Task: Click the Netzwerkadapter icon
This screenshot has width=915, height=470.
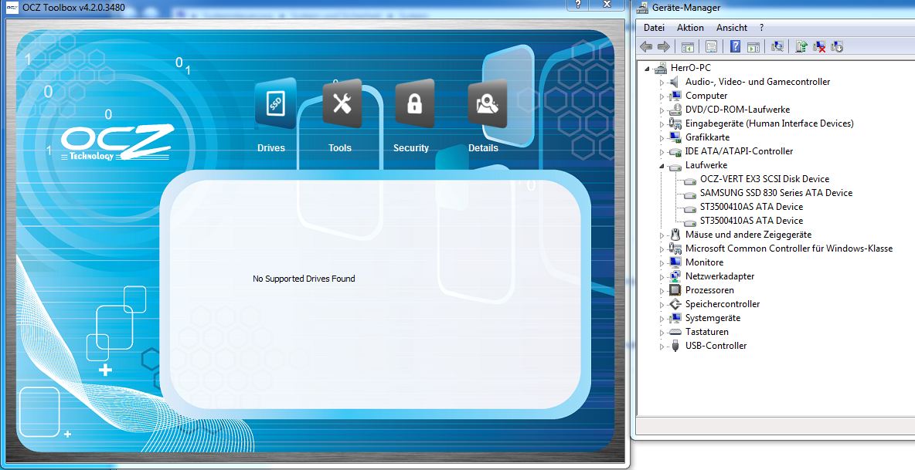Action: click(675, 276)
